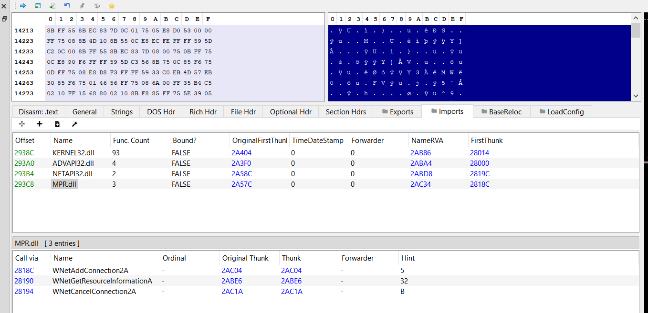The height and width of the screenshot is (313, 648).
Task: Click the grey pin icon in toolbar
Action: [x=82, y=6]
